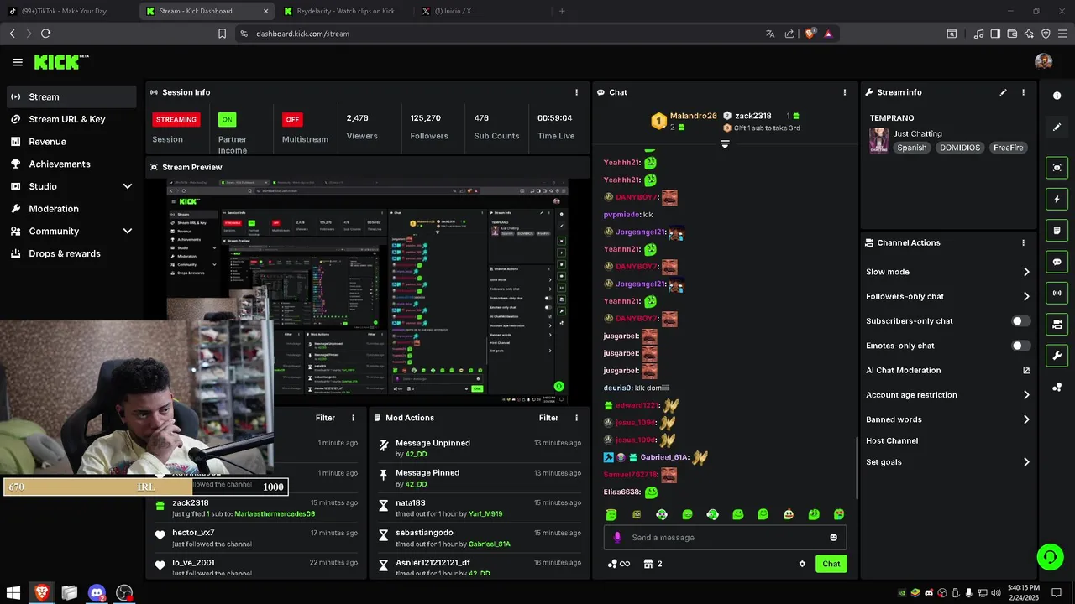
Task: Open Chat panel three-dot menu
Action: 845,92
